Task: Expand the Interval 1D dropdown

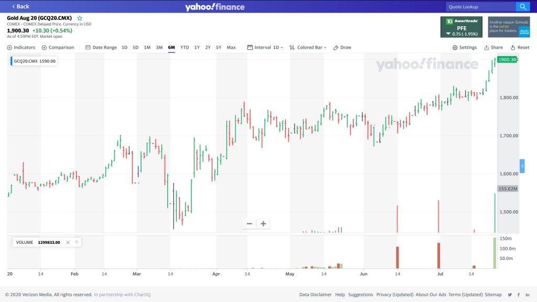Action: pos(265,47)
